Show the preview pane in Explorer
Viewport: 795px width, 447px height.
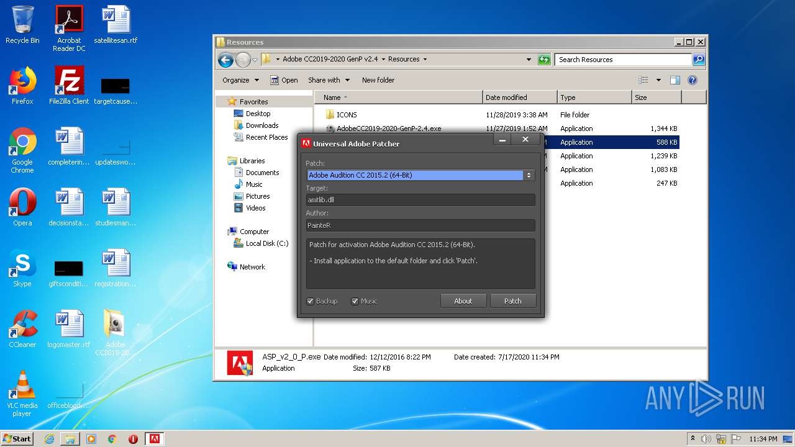(x=675, y=80)
